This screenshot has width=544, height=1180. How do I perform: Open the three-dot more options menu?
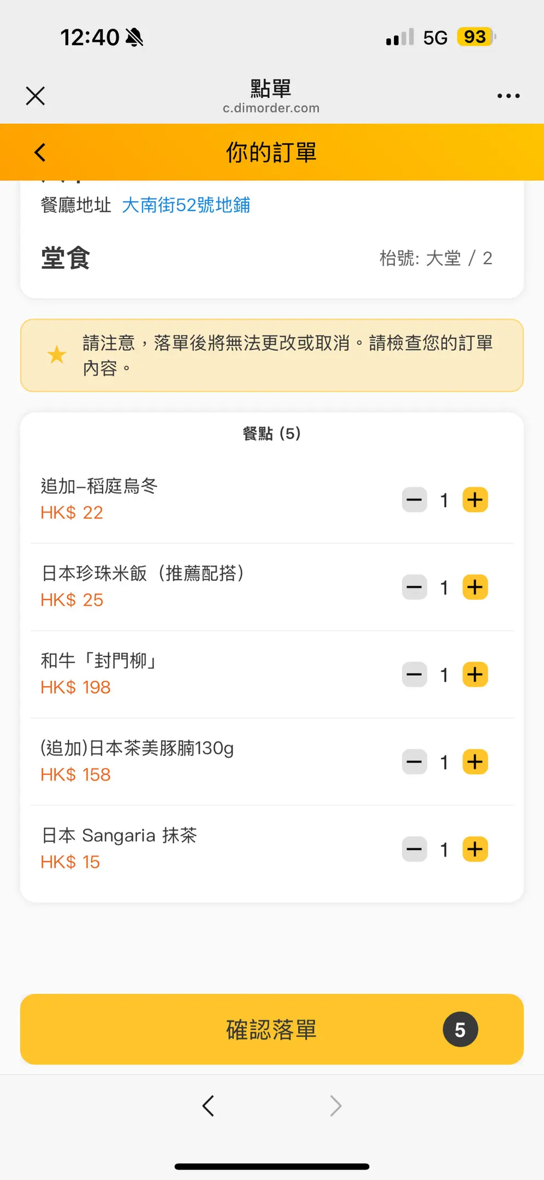[508, 96]
